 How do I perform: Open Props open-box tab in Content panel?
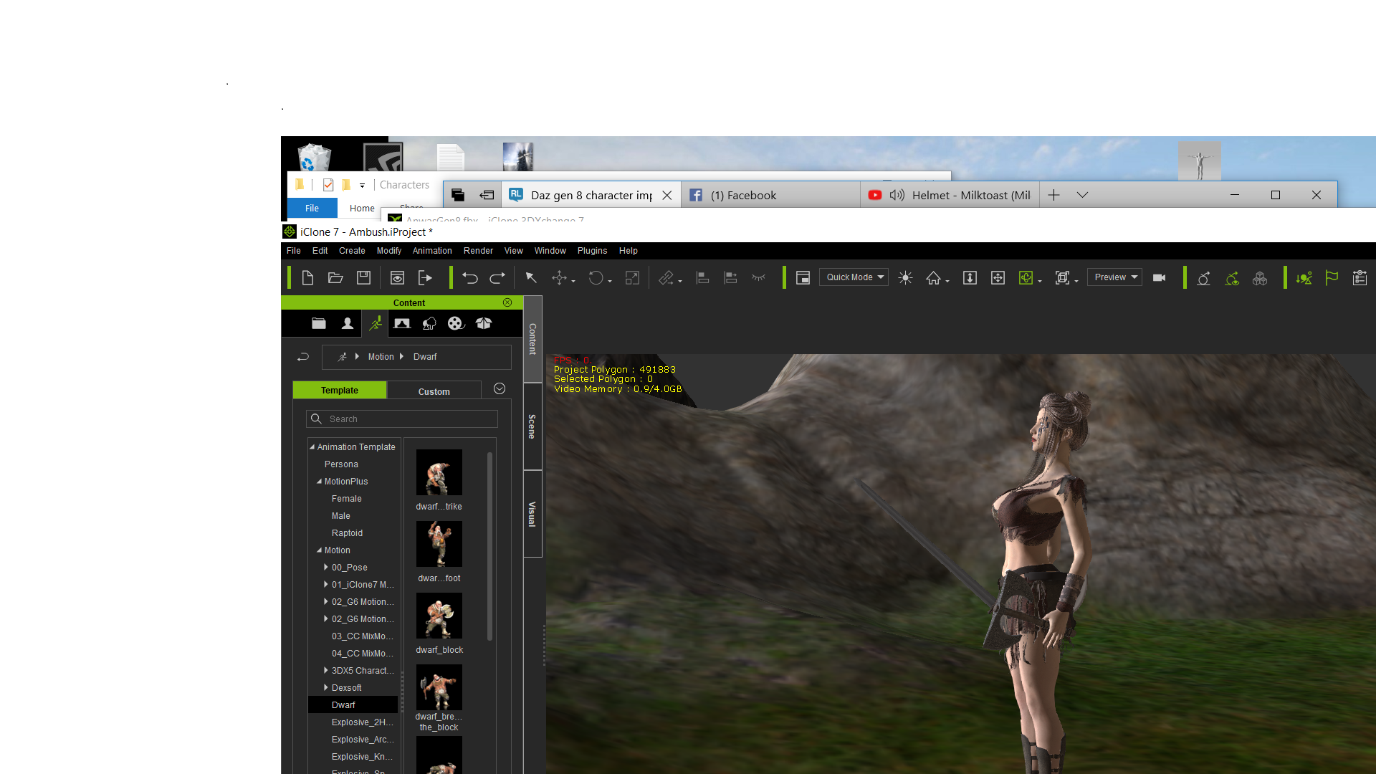pyautogui.click(x=484, y=324)
